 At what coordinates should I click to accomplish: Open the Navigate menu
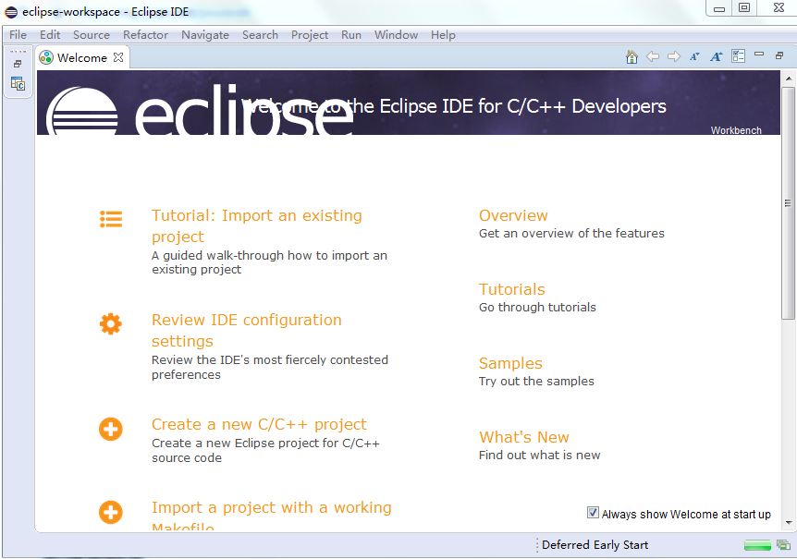coord(205,35)
